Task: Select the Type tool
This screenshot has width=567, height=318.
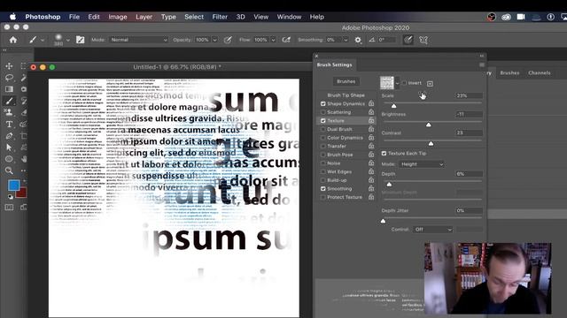Action: pyautogui.click(x=9, y=125)
